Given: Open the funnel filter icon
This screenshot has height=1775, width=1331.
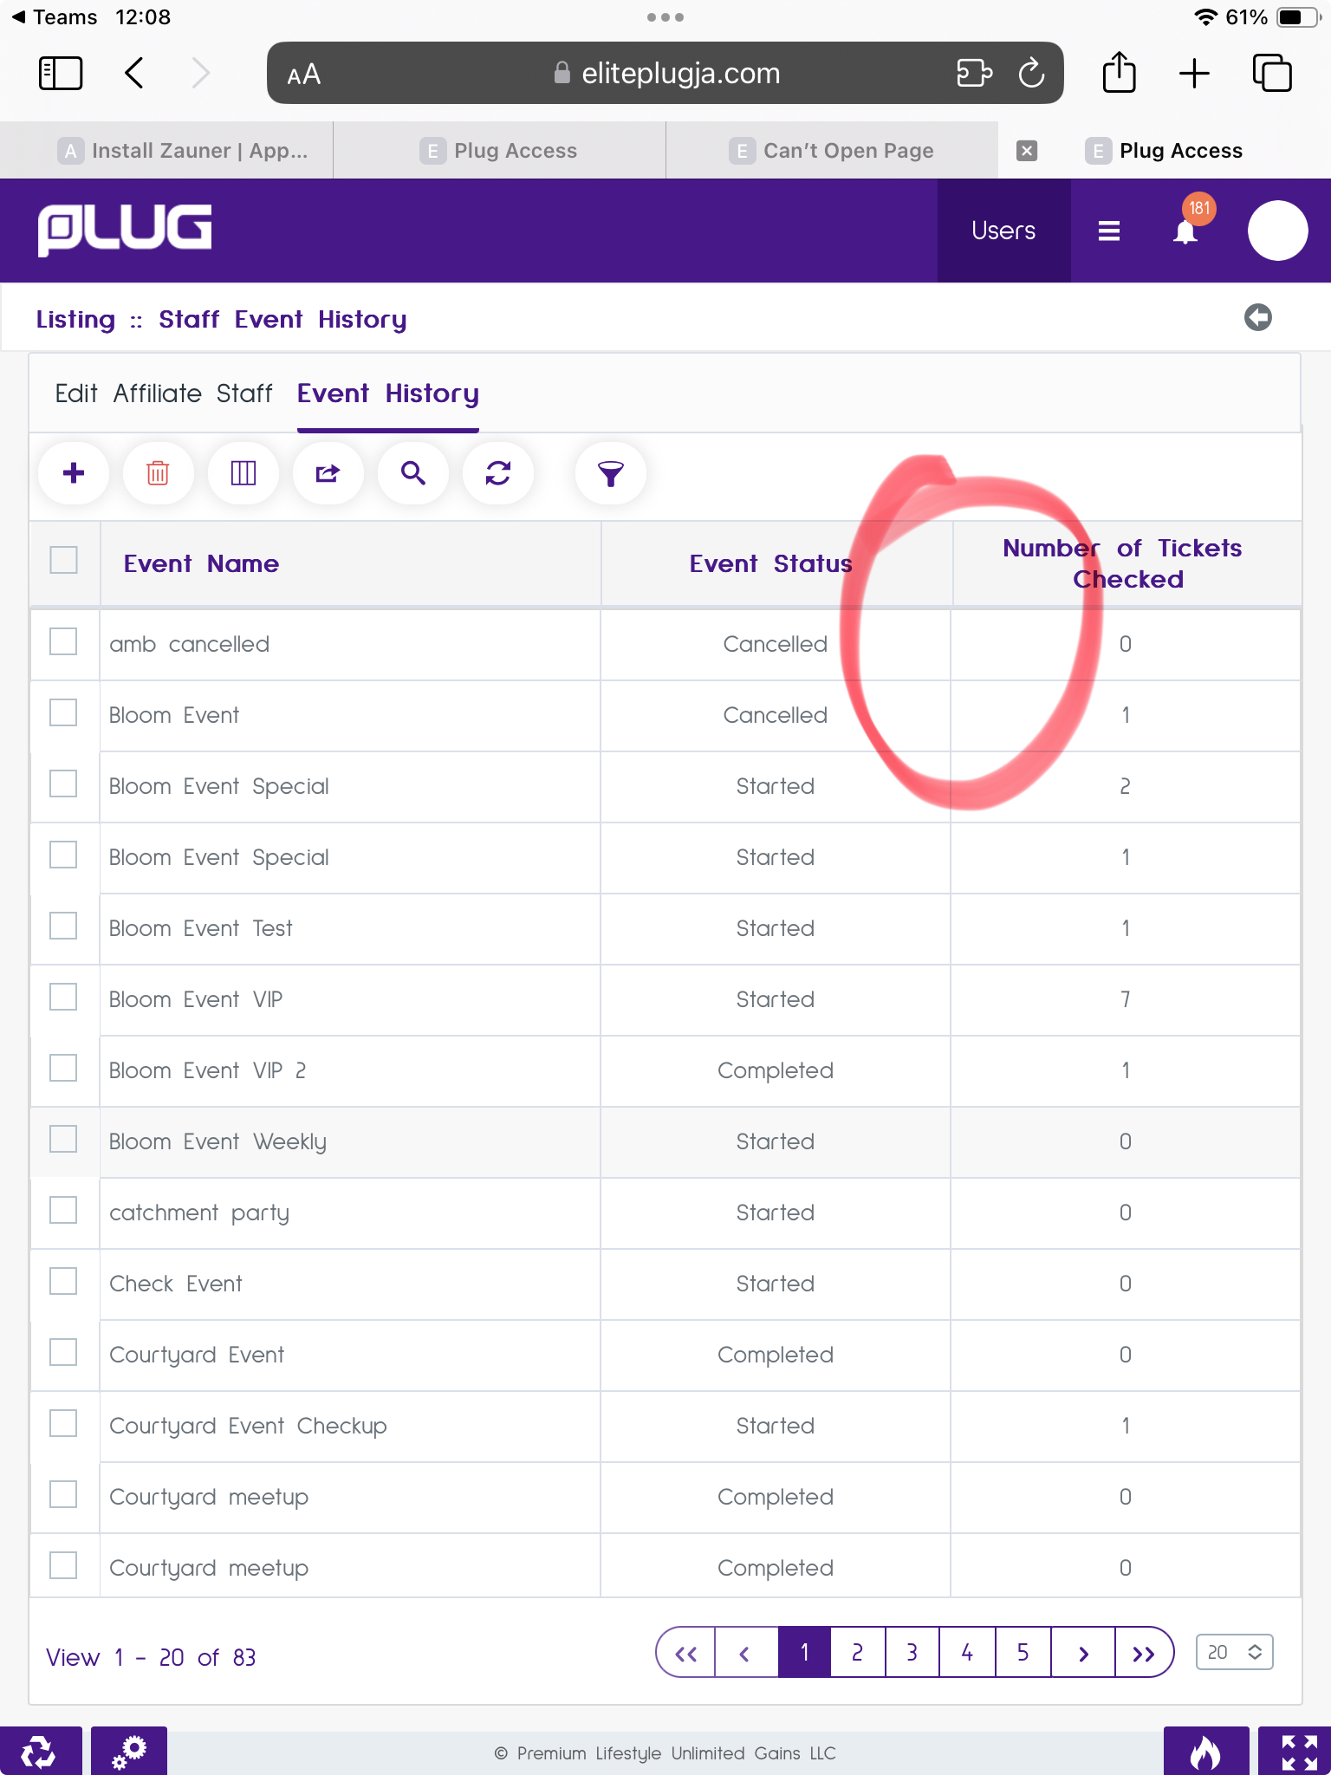Looking at the screenshot, I should (x=610, y=473).
